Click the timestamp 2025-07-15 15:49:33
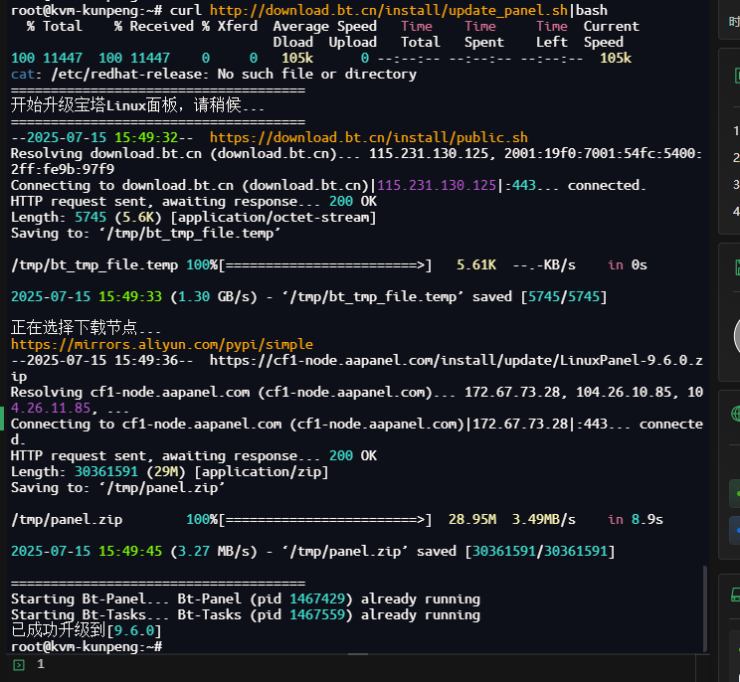Screen dimensions: 740x682 point(87,296)
